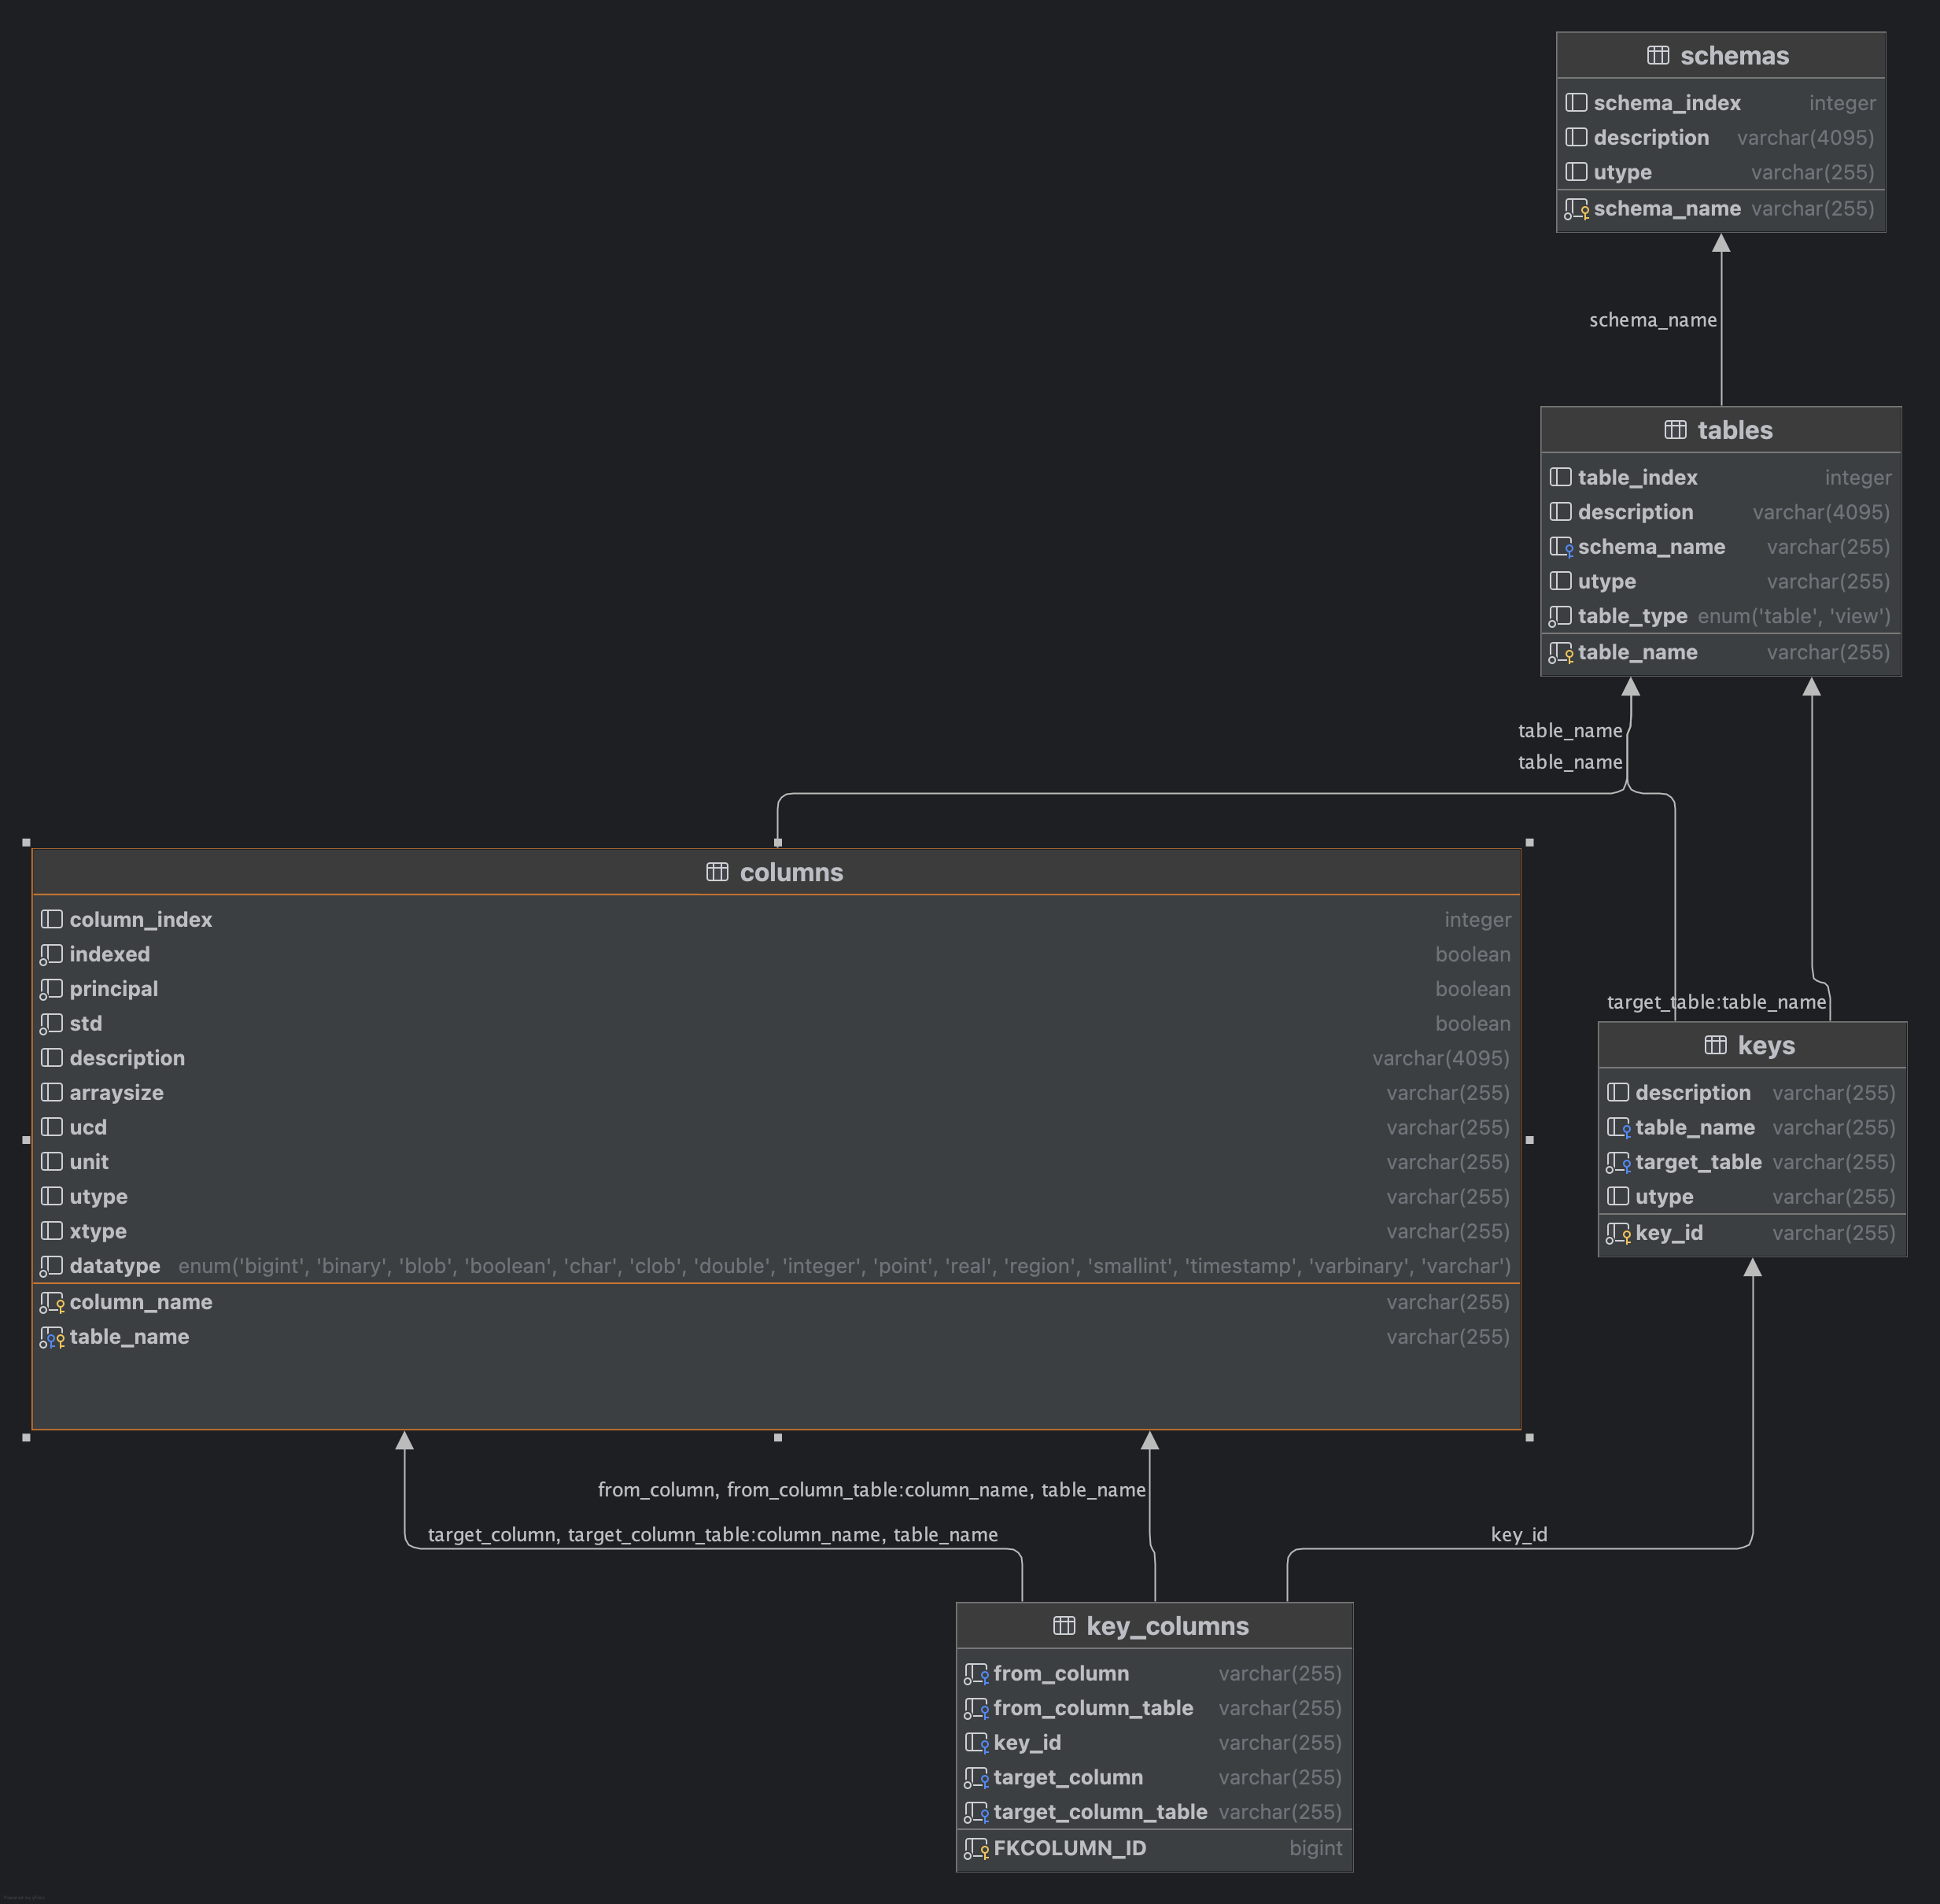Click key icon of FKCOLUMN_ID
Screen dimensions: 1940x1904
coord(976,1849)
